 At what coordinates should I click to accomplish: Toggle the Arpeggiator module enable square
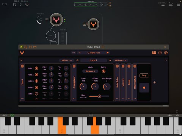click(74, 66)
